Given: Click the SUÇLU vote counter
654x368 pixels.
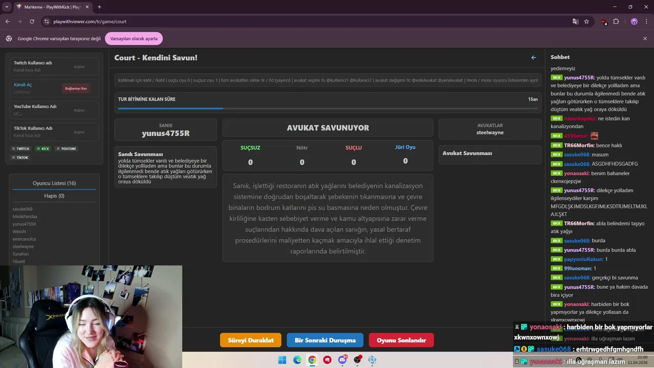Looking at the screenshot, I should click(x=354, y=155).
